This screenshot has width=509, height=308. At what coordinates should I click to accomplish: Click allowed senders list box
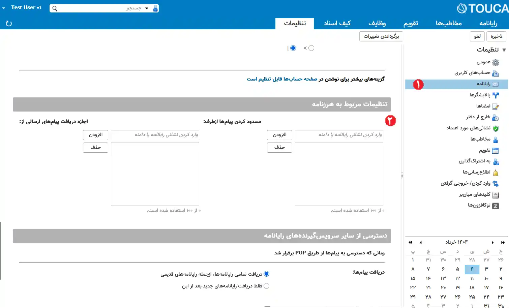(x=155, y=174)
